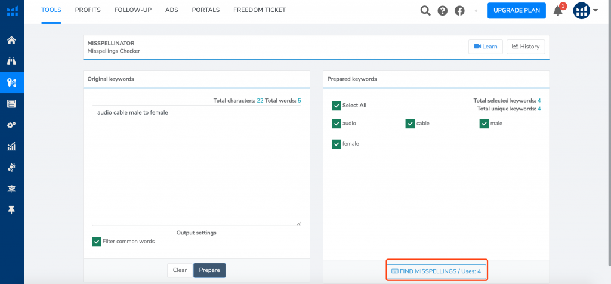Viewport: 611px width, 284px height.
Task: Switch to the PROFITS tab
Action: click(x=88, y=10)
